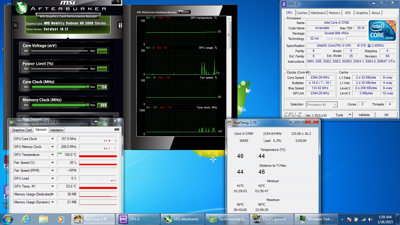
Task: Click the Intel Core i3 logo in CPU-Z
Action: [x=382, y=30]
